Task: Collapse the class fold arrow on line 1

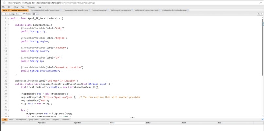Action: point(8,18)
